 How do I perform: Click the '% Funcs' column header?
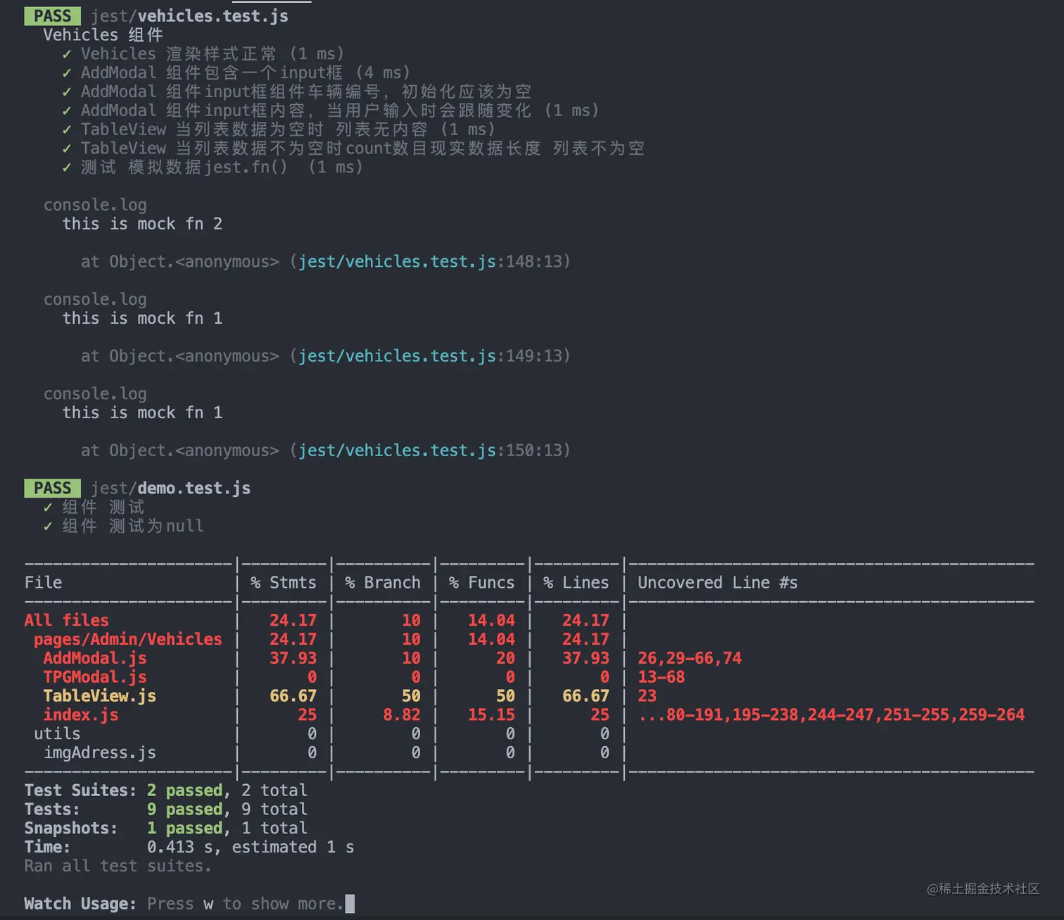pyautogui.click(x=482, y=582)
